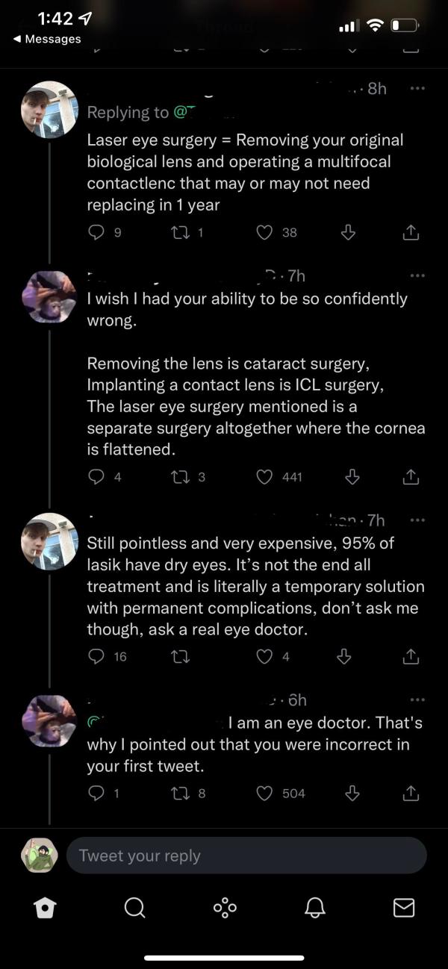448x969 pixels.
Task: Go to the Home tab
Action: pos(45,907)
